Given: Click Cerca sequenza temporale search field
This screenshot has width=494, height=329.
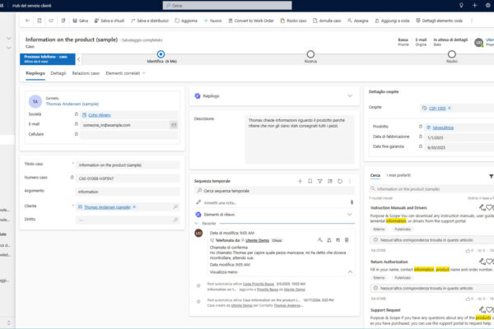Looking at the screenshot, I should click(x=274, y=191).
